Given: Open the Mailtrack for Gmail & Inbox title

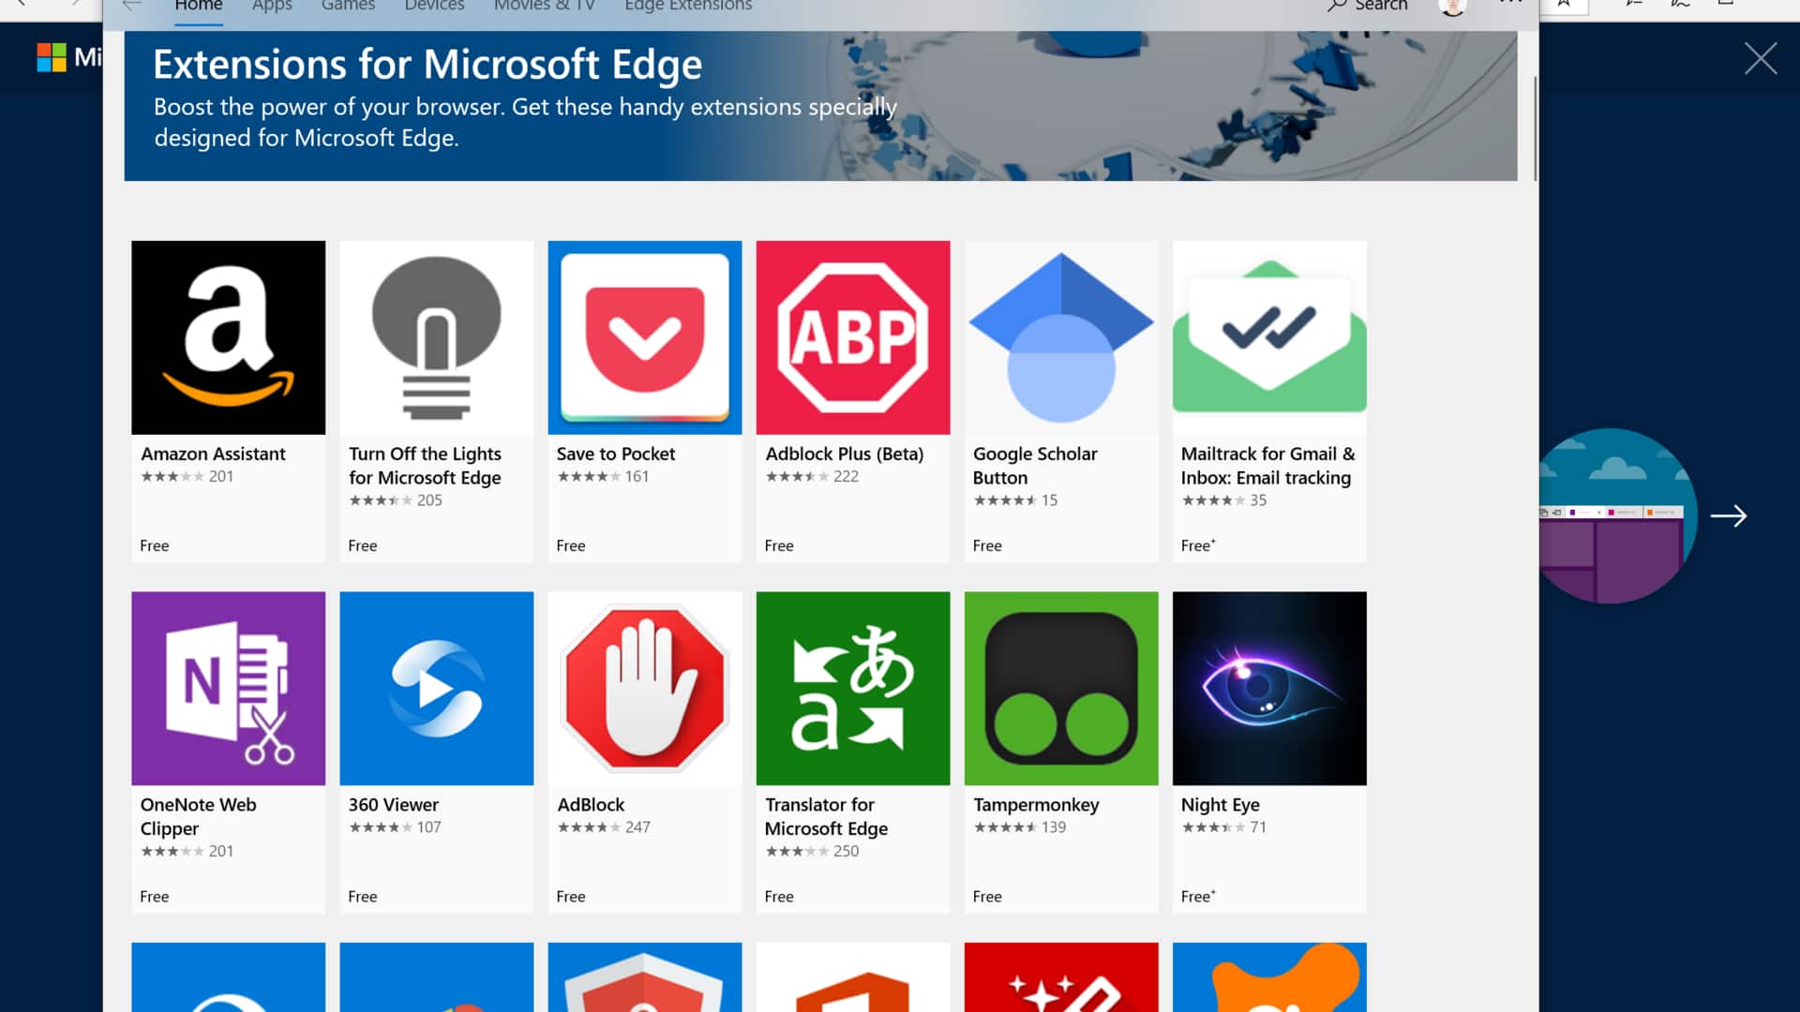Looking at the screenshot, I should 1267,466.
